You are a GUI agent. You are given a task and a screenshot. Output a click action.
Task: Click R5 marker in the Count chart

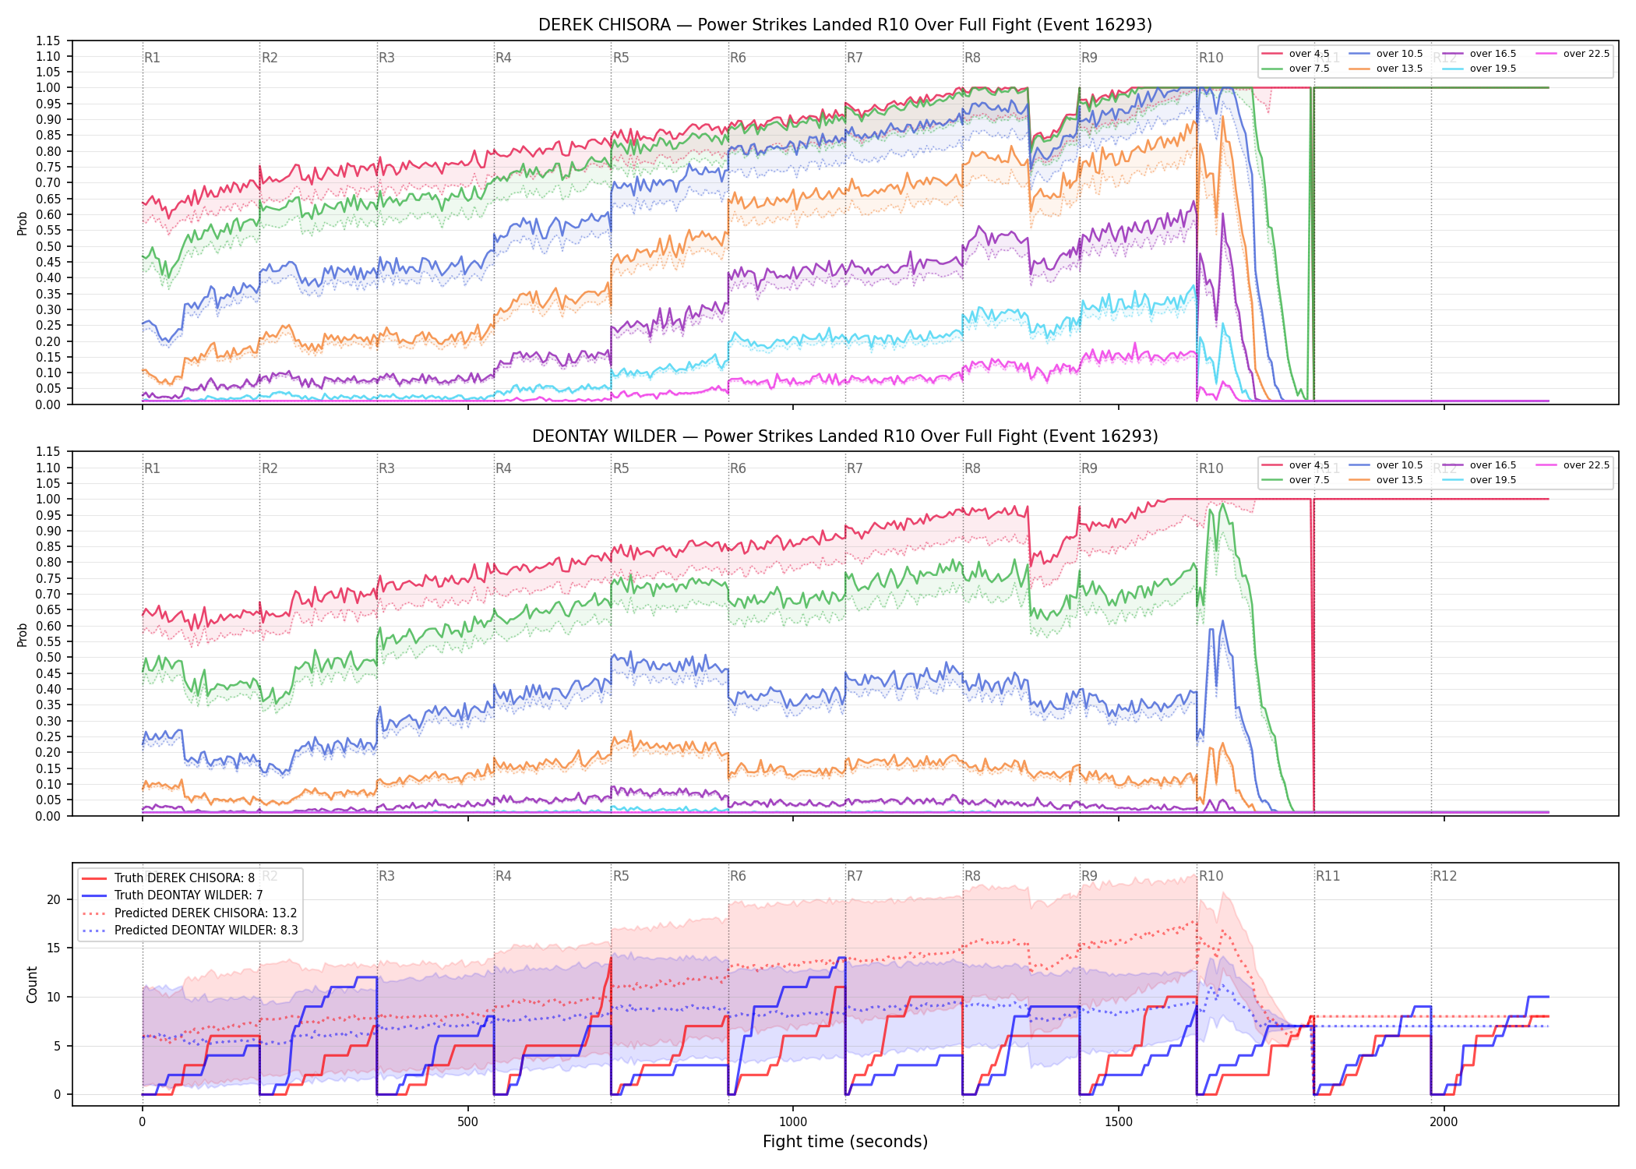point(621,876)
